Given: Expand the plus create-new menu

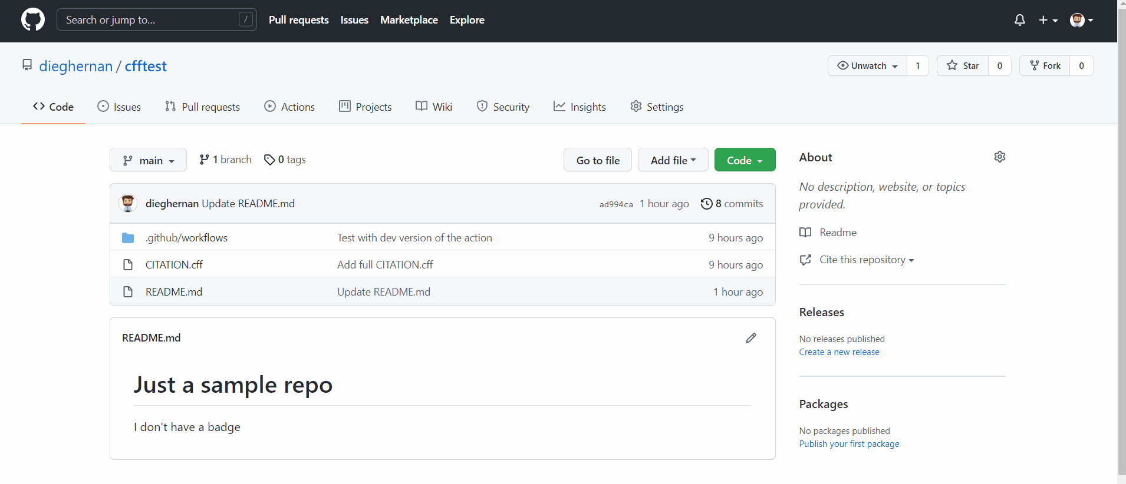Looking at the screenshot, I should pos(1048,20).
